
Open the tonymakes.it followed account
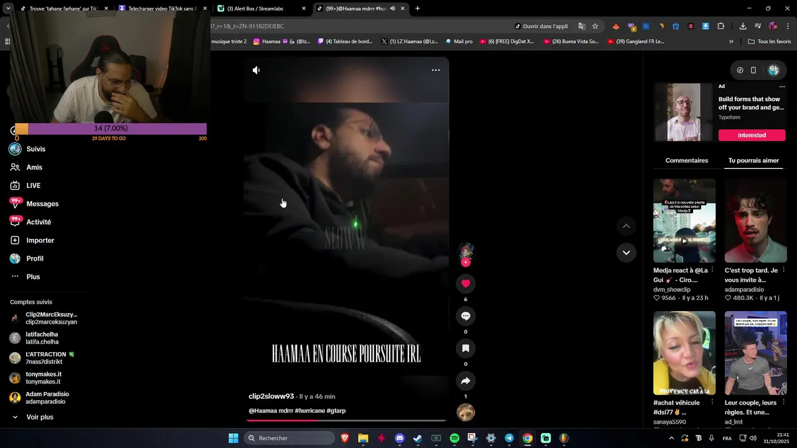(45, 378)
